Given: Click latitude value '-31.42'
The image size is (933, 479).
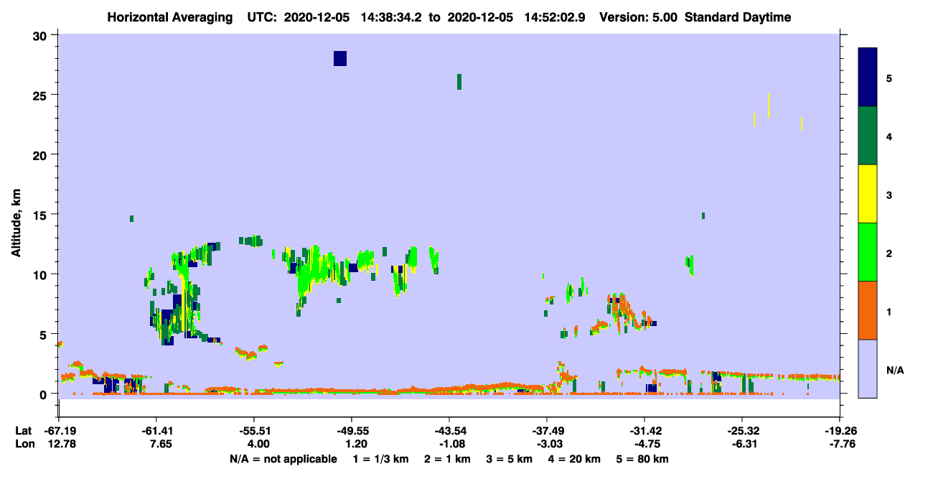Looking at the screenshot, I should (644, 431).
